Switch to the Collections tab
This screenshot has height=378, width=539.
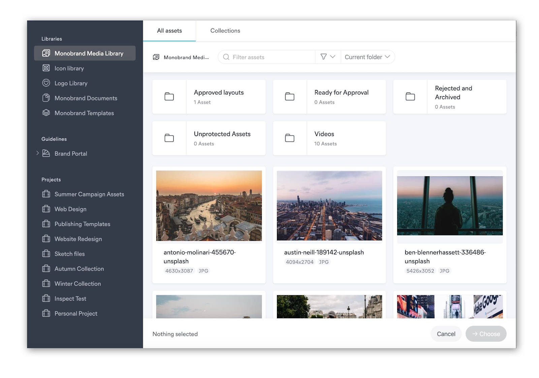click(x=225, y=31)
